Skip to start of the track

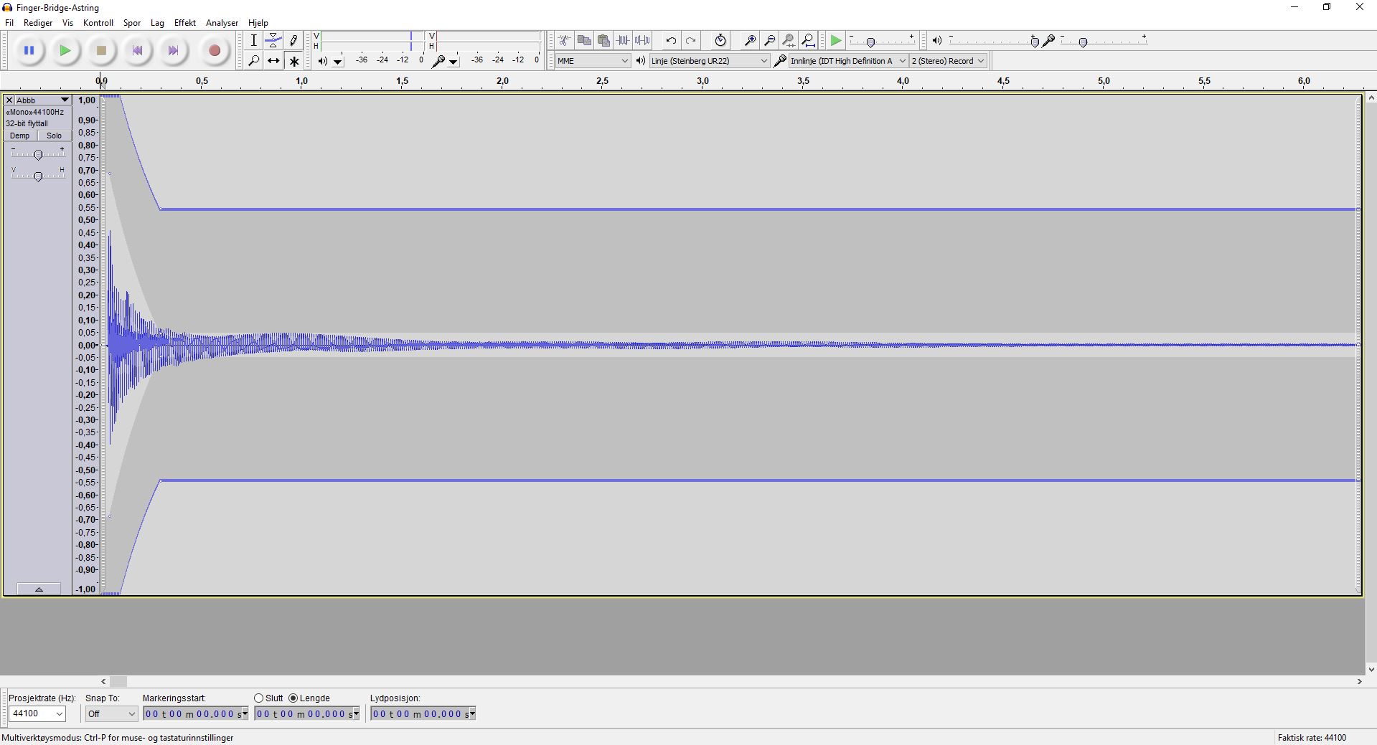coord(137,51)
